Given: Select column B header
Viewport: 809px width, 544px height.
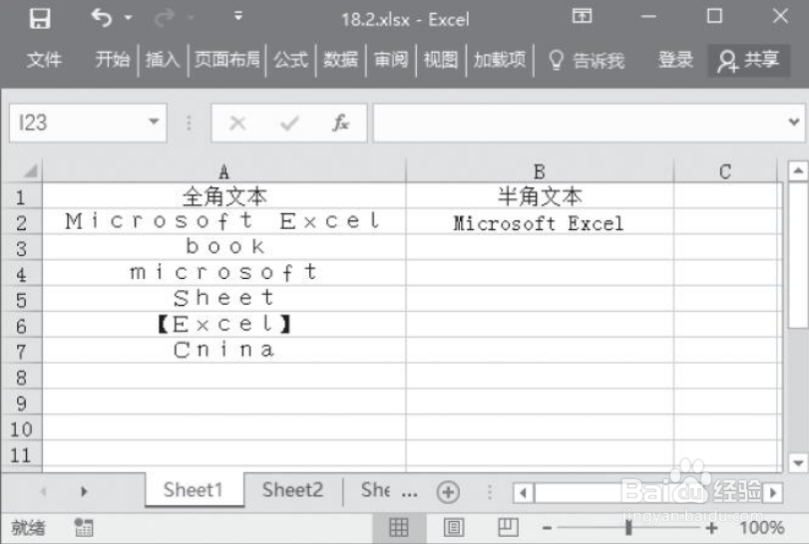Looking at the screenshot, I should (540, 171).
